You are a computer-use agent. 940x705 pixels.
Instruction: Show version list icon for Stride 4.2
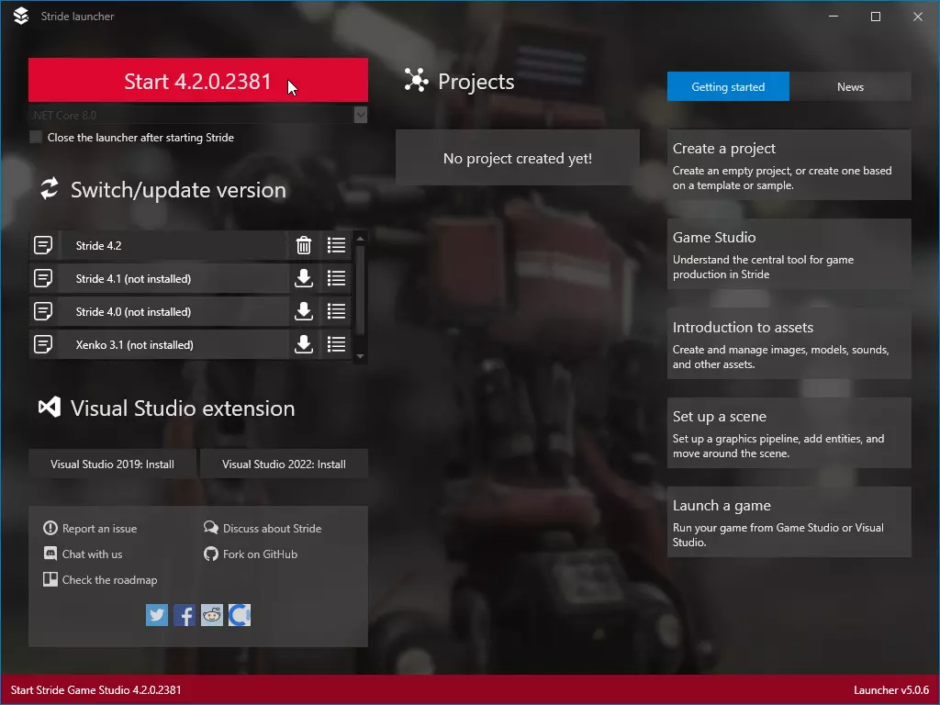pos(336,245)
